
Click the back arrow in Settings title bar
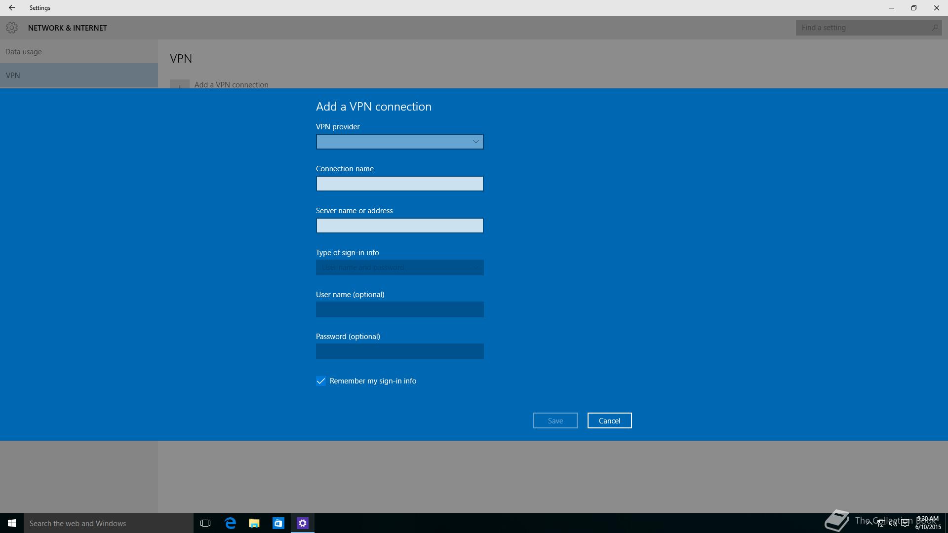tap(11, 8)
